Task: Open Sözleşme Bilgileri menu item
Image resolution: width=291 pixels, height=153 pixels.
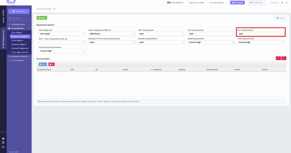Action: 19,45
